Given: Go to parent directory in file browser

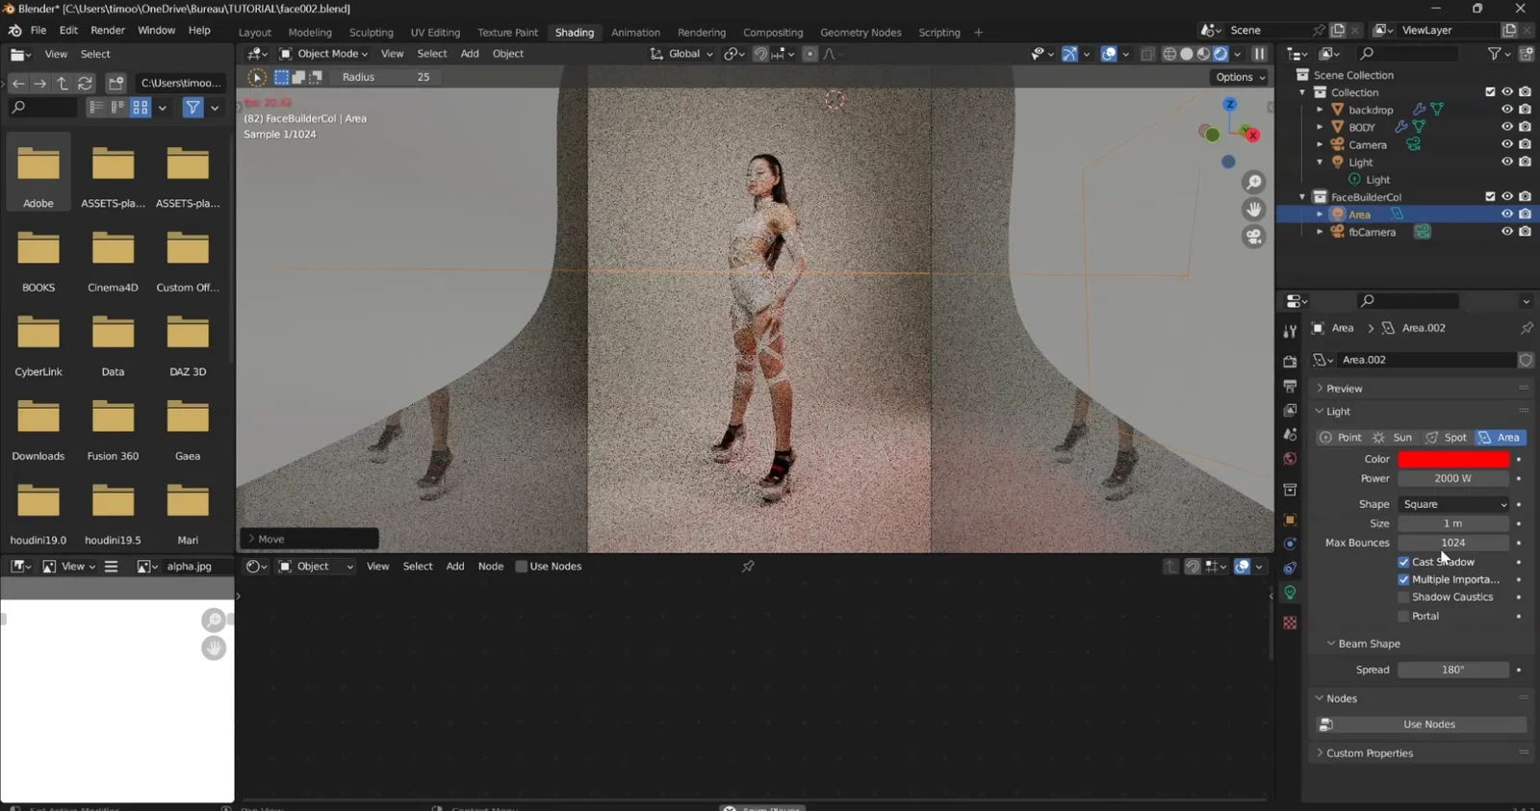Looking at the screenshot, I should coord(62,83).
